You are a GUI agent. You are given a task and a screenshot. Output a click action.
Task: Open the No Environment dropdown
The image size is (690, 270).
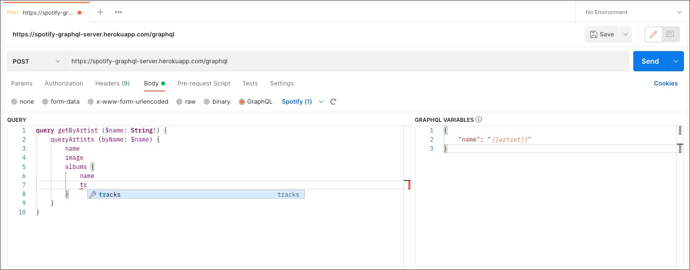click(633, 12)
